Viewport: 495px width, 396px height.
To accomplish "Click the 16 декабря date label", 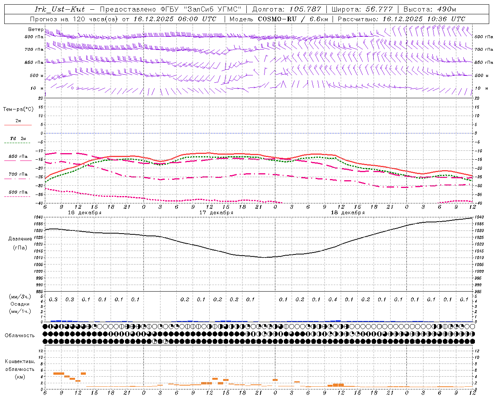I will [x=85, y=213].
